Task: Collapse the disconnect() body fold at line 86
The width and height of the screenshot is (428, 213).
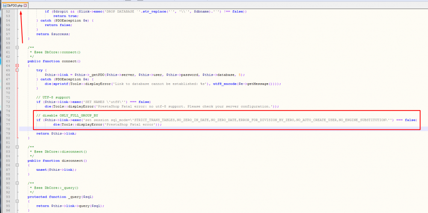Action: pos(18,165)
